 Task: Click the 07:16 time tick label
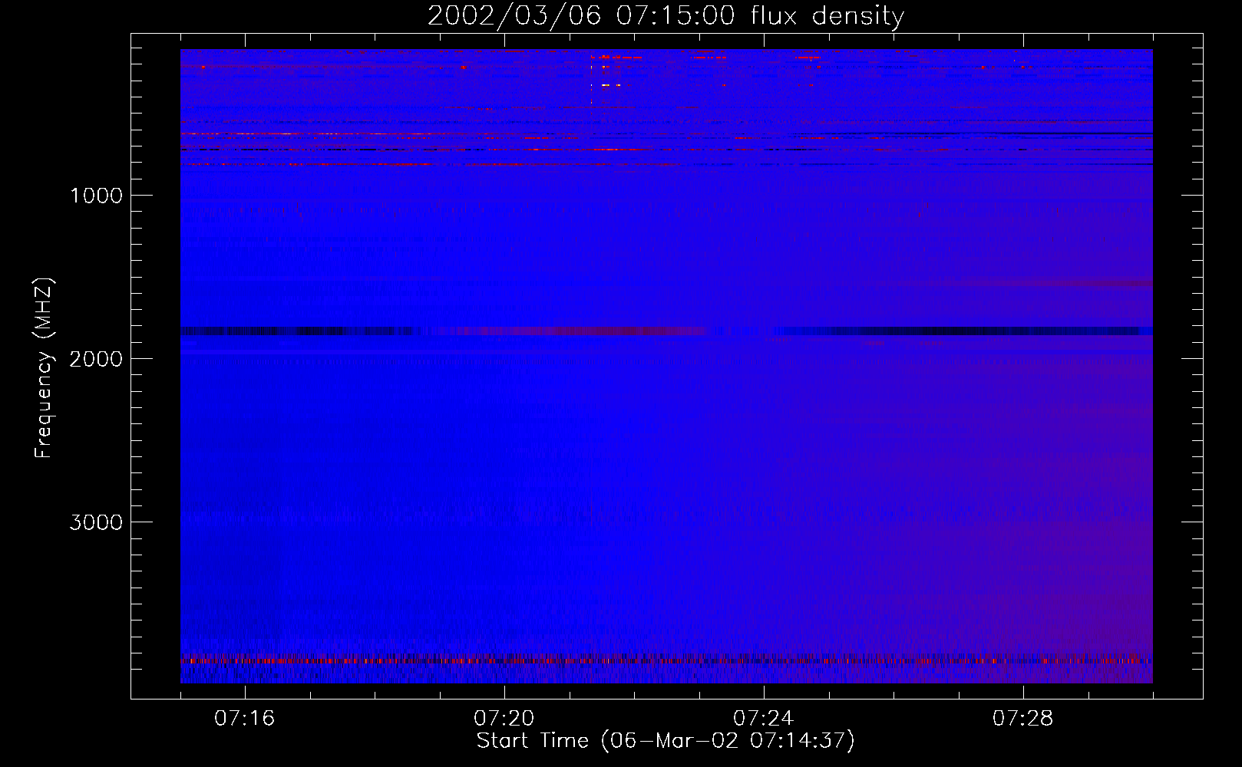tap(244, 719)
